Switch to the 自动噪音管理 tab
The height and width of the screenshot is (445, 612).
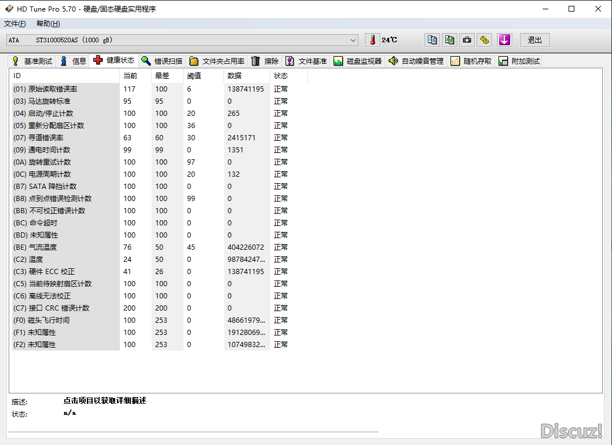(x=416, y=61)
